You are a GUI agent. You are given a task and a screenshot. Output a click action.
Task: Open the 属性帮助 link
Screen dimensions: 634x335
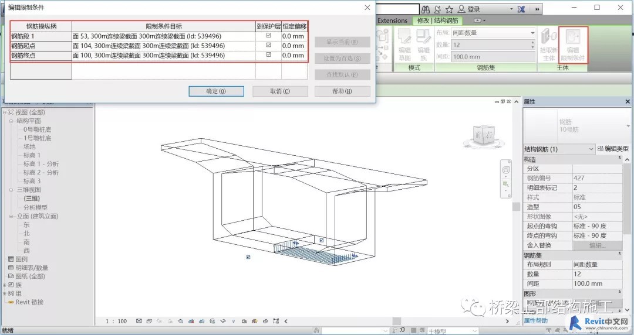point(536,320)
